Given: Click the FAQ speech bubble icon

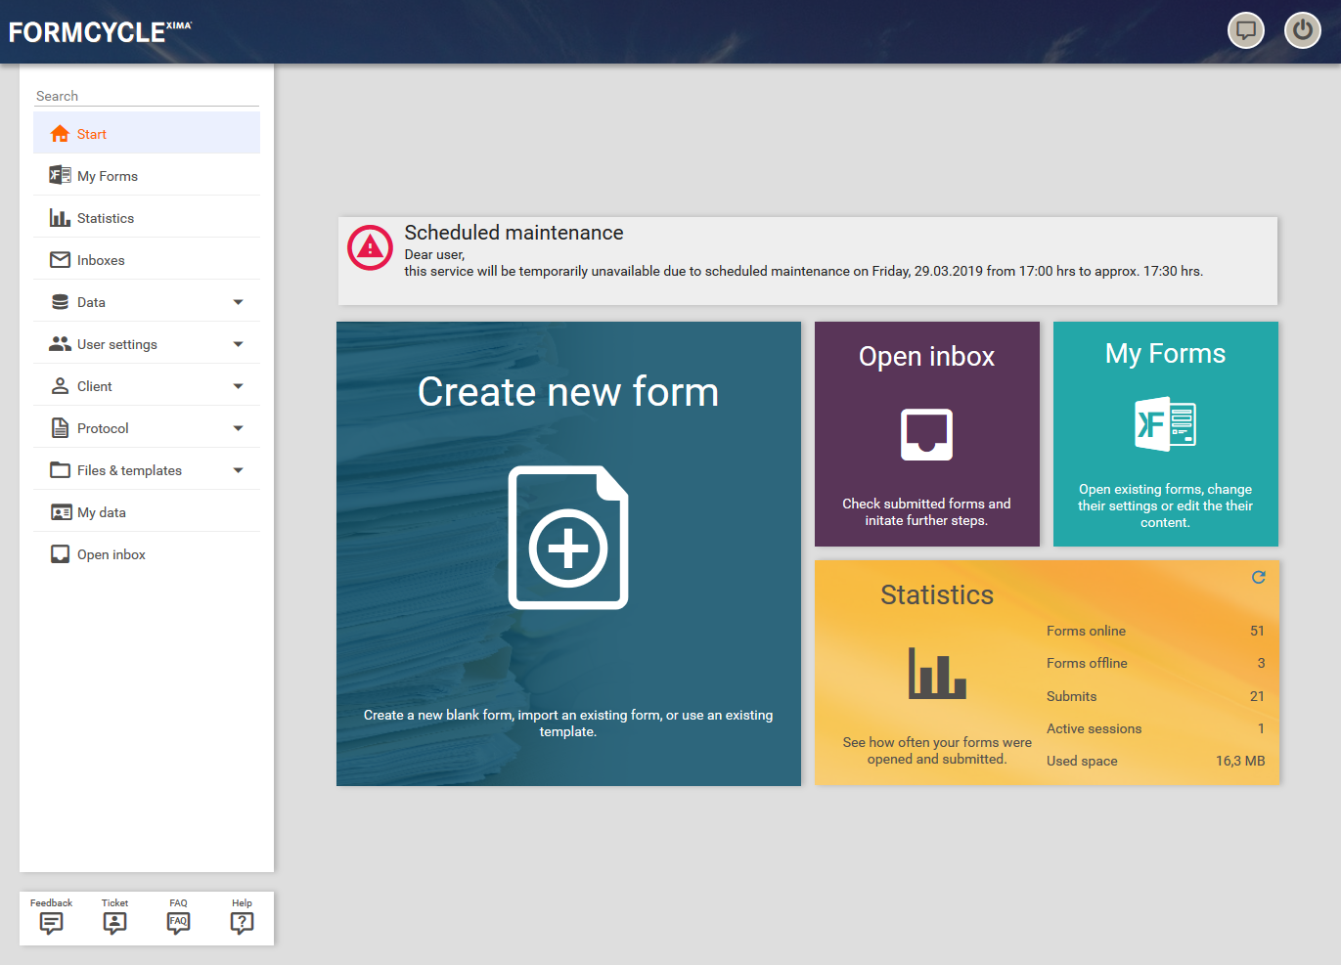Looking at the screenshot, I should 178,923.
